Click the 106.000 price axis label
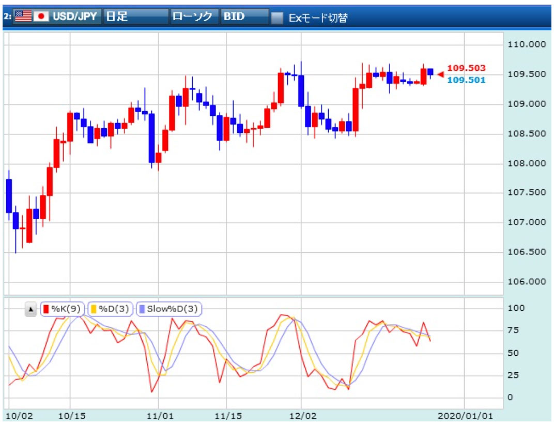Viewport: 554px width, 424px height. click(527, 281)
